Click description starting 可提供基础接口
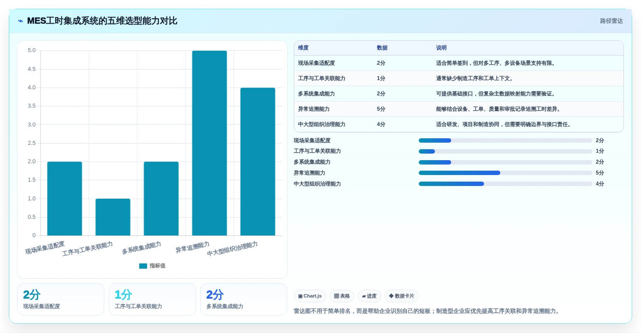Screen dimensions: 641x333 click(496, 94)
